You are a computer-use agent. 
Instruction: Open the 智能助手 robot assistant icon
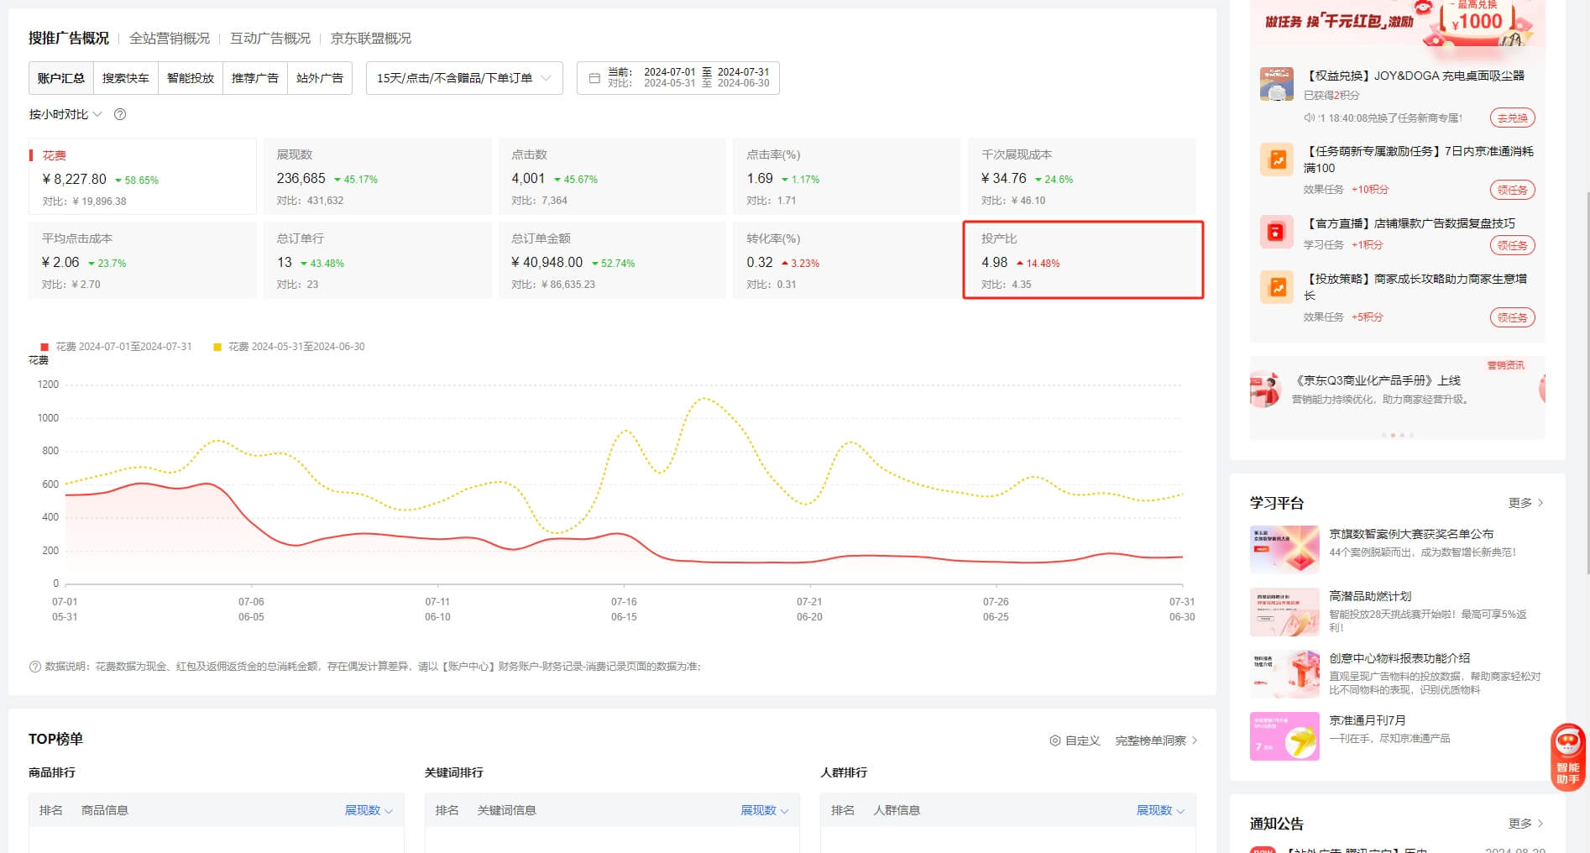pyautogui.click(x=1567, y=756)
